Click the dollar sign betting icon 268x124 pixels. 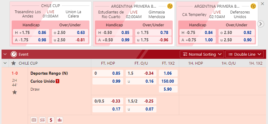click(x=51, y=120)
